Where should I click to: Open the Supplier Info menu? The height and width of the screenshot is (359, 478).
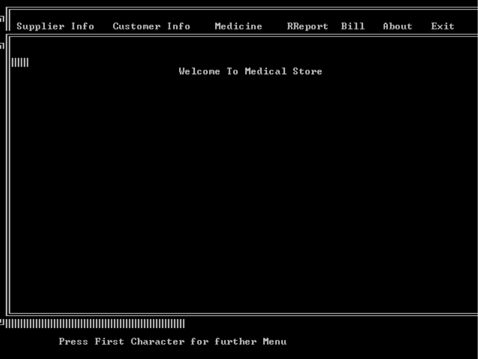(55, 26)
